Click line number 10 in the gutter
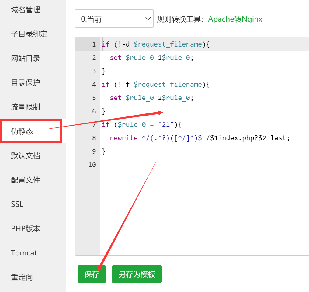 point(92,165)
